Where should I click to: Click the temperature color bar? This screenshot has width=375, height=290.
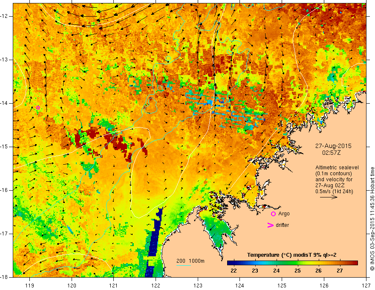[x=292, y=263]
